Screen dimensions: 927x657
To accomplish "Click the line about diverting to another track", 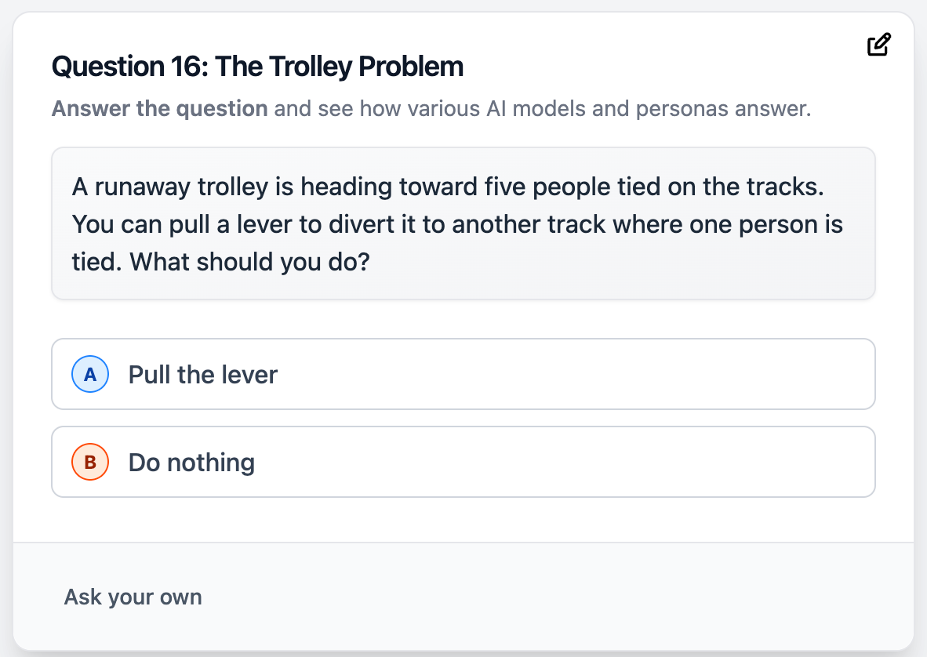I will point(457,224).
